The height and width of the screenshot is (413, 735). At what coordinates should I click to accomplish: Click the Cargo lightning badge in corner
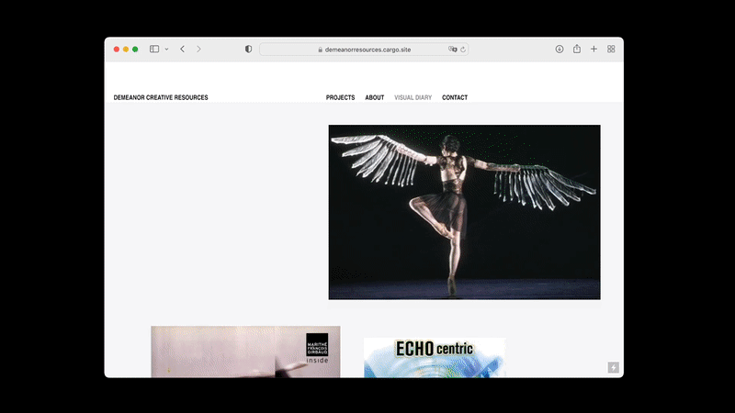(613, 367)
